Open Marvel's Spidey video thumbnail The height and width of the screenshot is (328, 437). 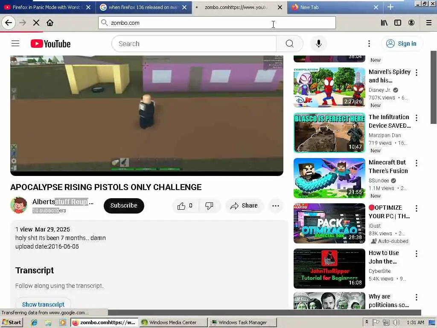coord(329,87)
